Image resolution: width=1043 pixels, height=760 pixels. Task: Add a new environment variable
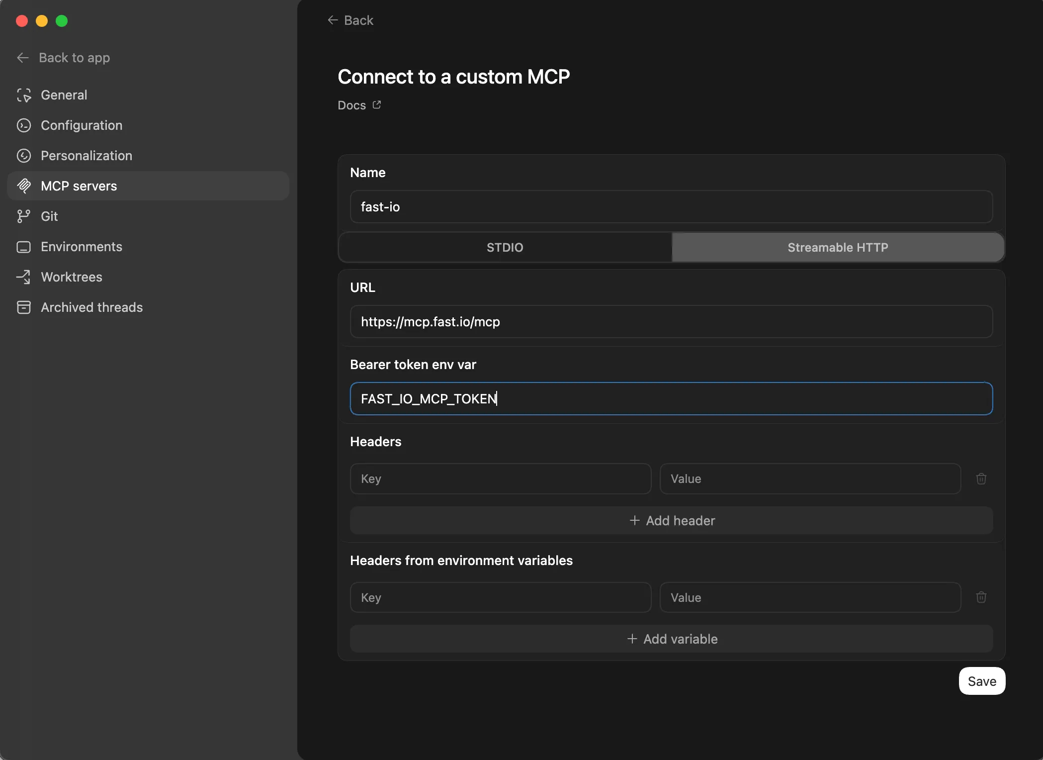tap(672, 639)
